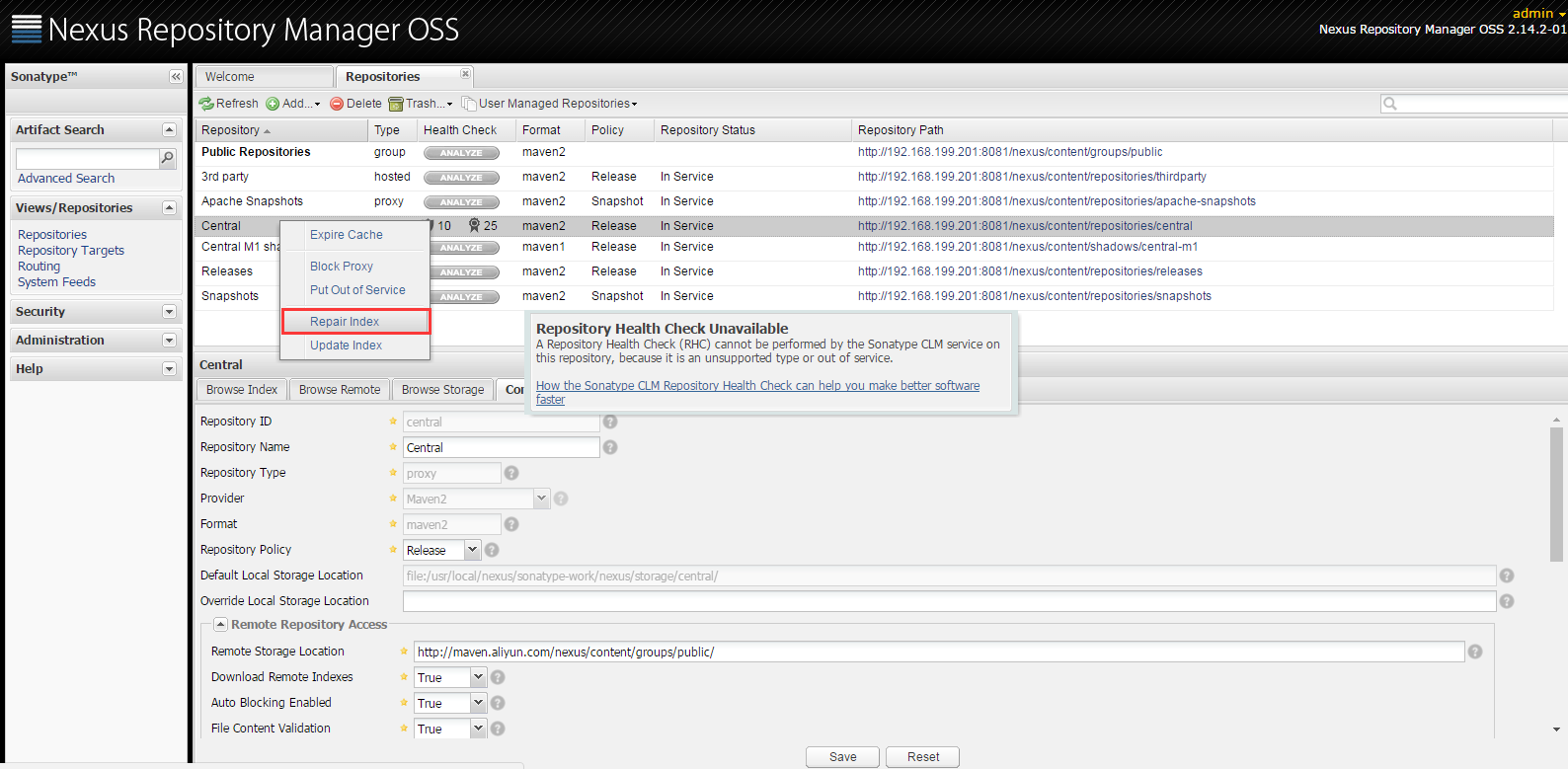Image resolution: width=1568 pixels, height=769 pixels.
Task: Click help icon beside File Content Validation
Action: tap(498, 729)
